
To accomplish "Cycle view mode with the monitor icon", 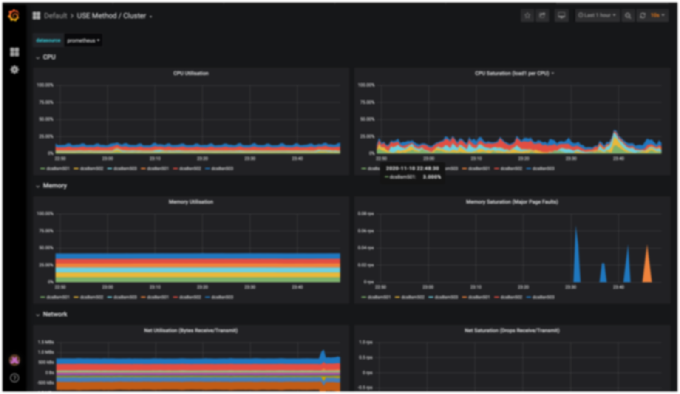I will pyautogui.click(x=561, y=16).
